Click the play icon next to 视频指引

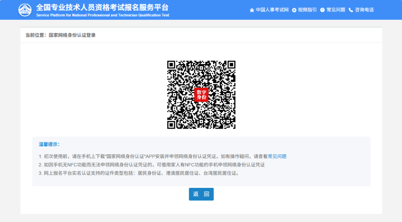(295, 10)
